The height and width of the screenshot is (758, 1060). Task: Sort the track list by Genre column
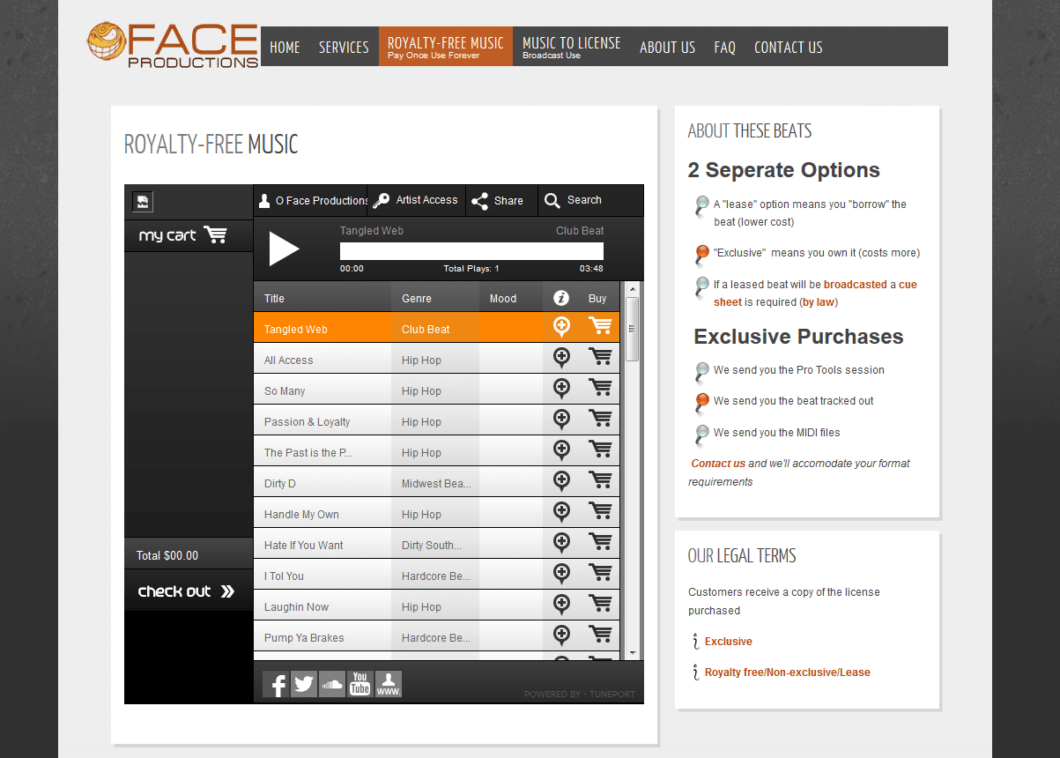pyautogui.click(x=417, y=299)
